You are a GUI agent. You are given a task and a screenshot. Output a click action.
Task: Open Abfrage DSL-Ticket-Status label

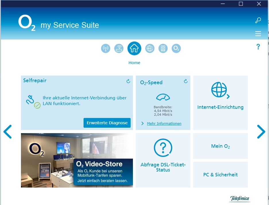[x=163, y=167]
